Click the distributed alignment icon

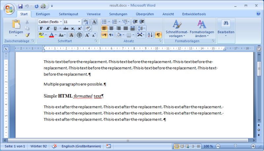pos(133,28)
